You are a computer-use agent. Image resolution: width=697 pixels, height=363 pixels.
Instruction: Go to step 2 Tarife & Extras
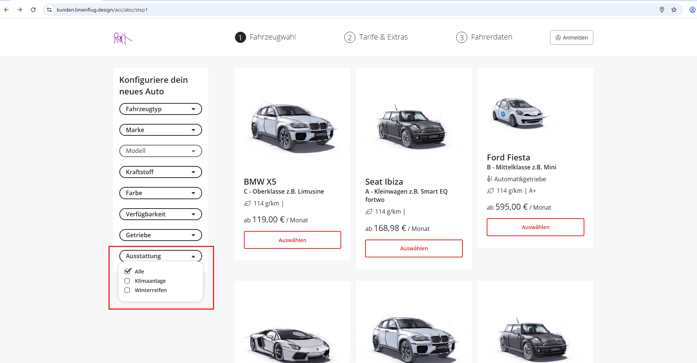376,37
